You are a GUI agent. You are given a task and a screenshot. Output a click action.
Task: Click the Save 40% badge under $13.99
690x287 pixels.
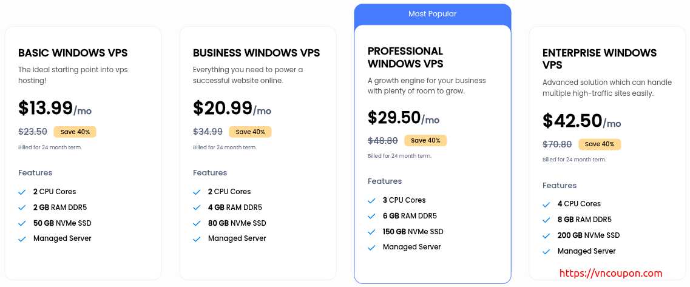[75, 132]
